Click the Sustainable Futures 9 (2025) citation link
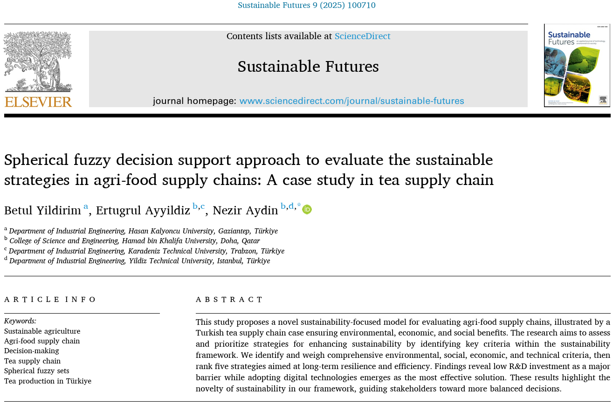Viewport: 613px width, 404px height. pos(306,6)
